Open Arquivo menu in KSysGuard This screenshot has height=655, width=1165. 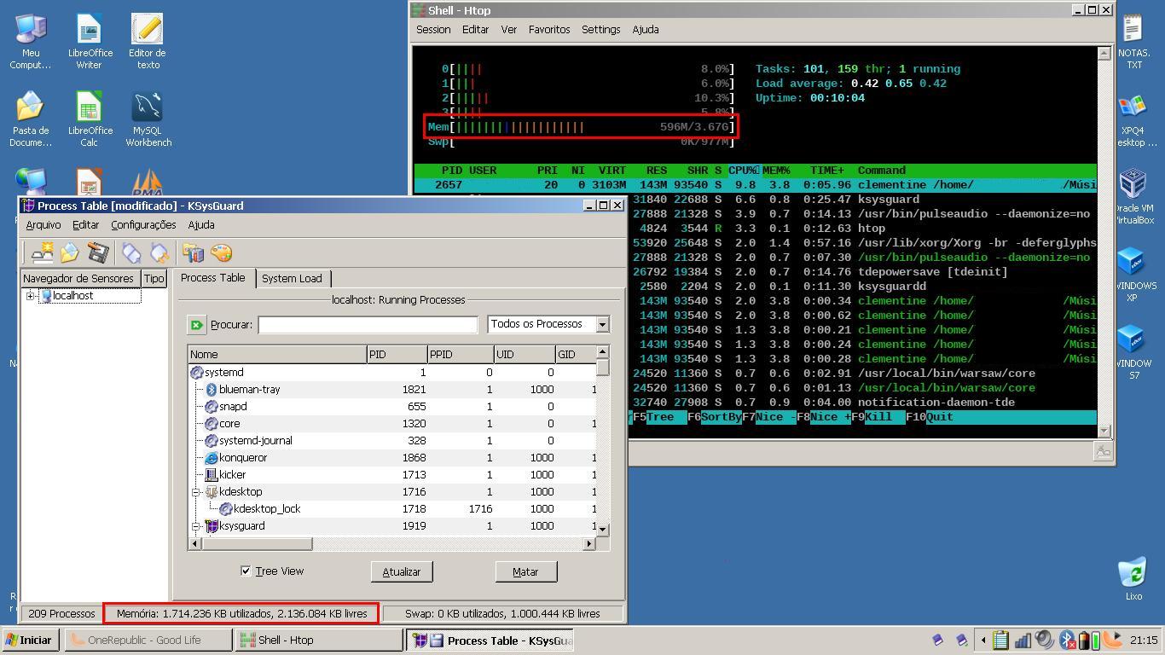43,225
